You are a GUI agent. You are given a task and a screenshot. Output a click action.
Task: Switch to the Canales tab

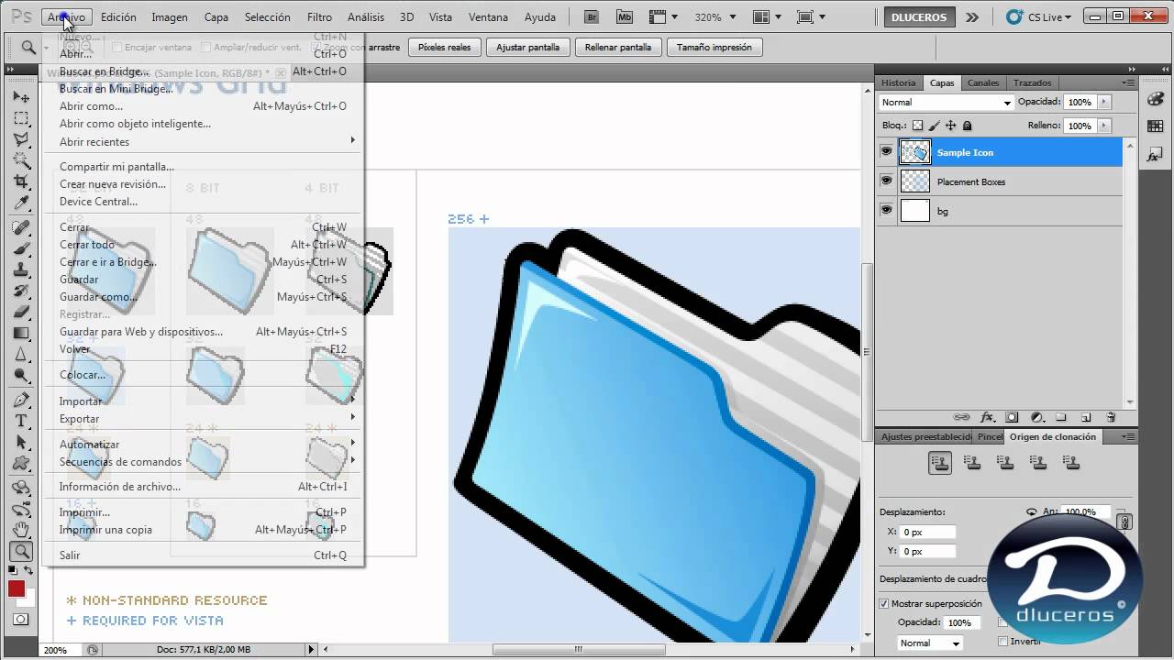(x=983, y=82)
